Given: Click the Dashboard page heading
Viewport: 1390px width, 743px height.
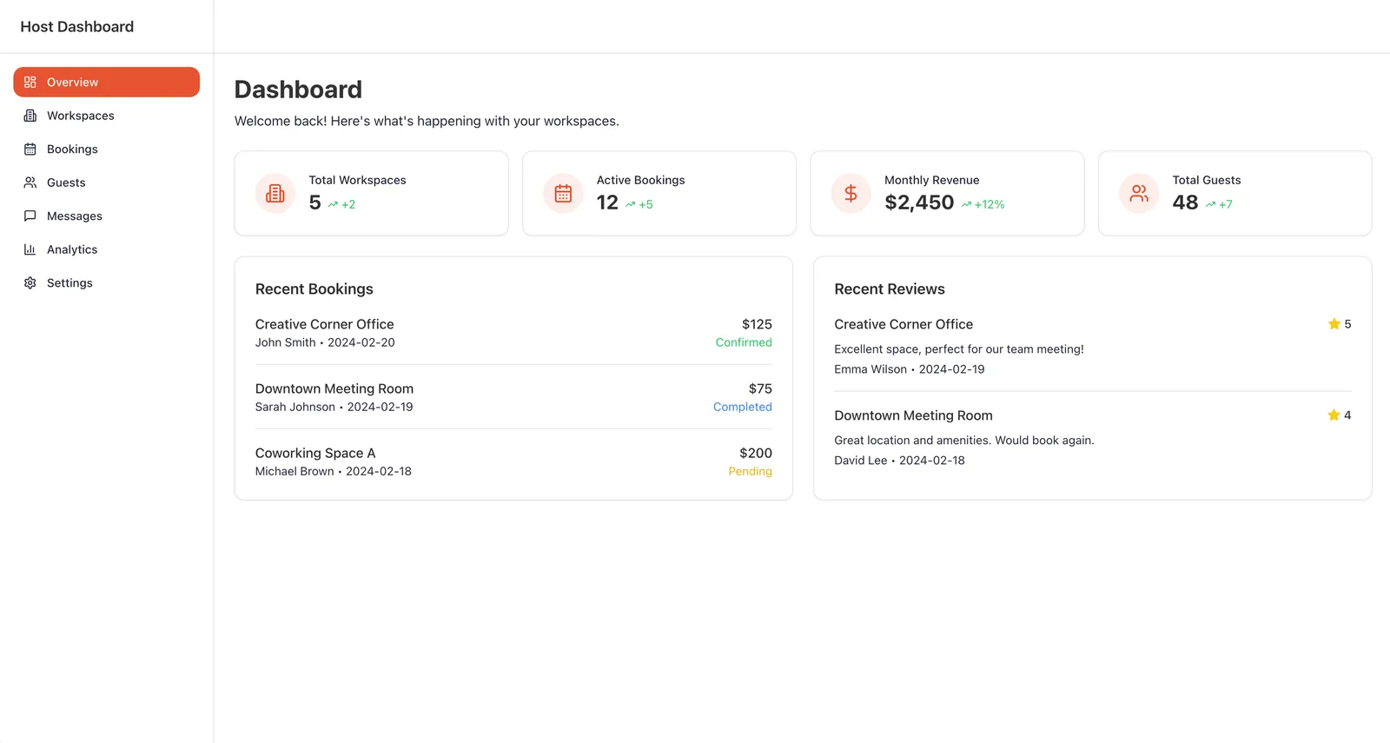Looking at the screenshot, I should pyautogui.click(x=298, y=90).
